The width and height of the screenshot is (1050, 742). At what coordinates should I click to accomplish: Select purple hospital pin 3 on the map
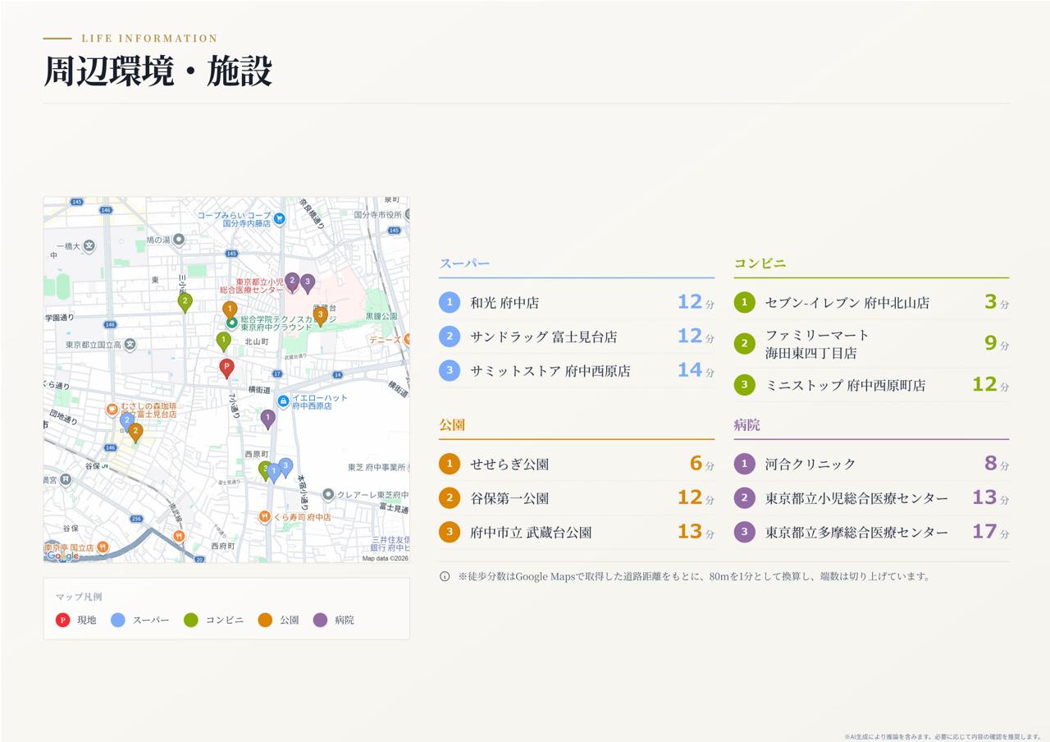coord(308,284)
